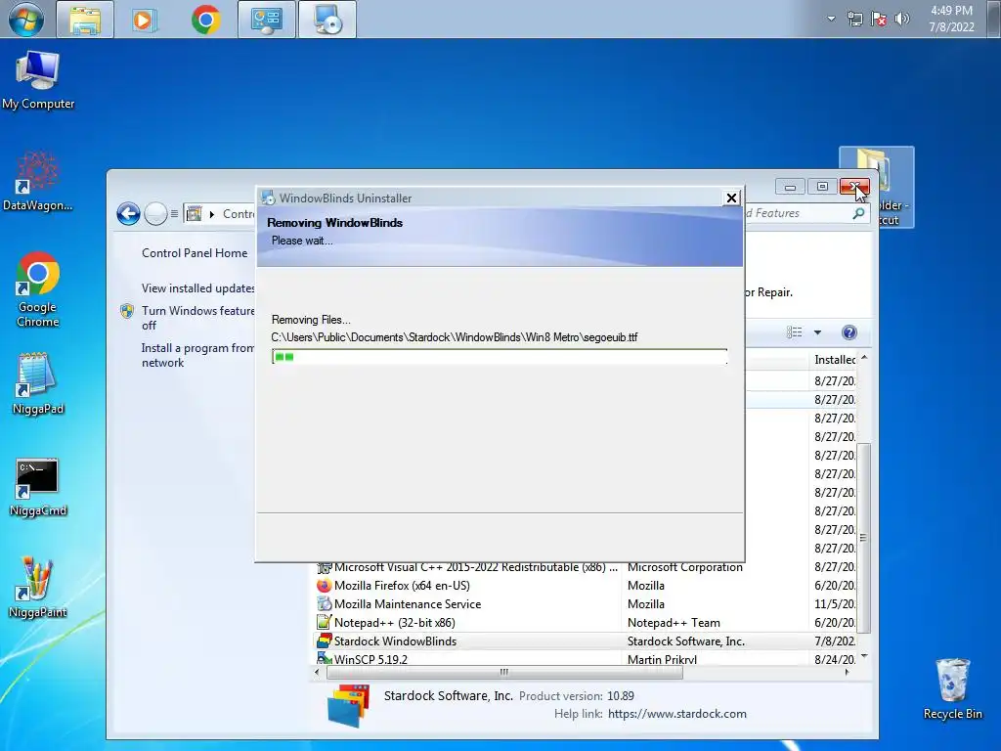Click vertical scrollbar thumb of program list
The image size is (1001, 751).
pyautogui.click(x=863, y=538)
